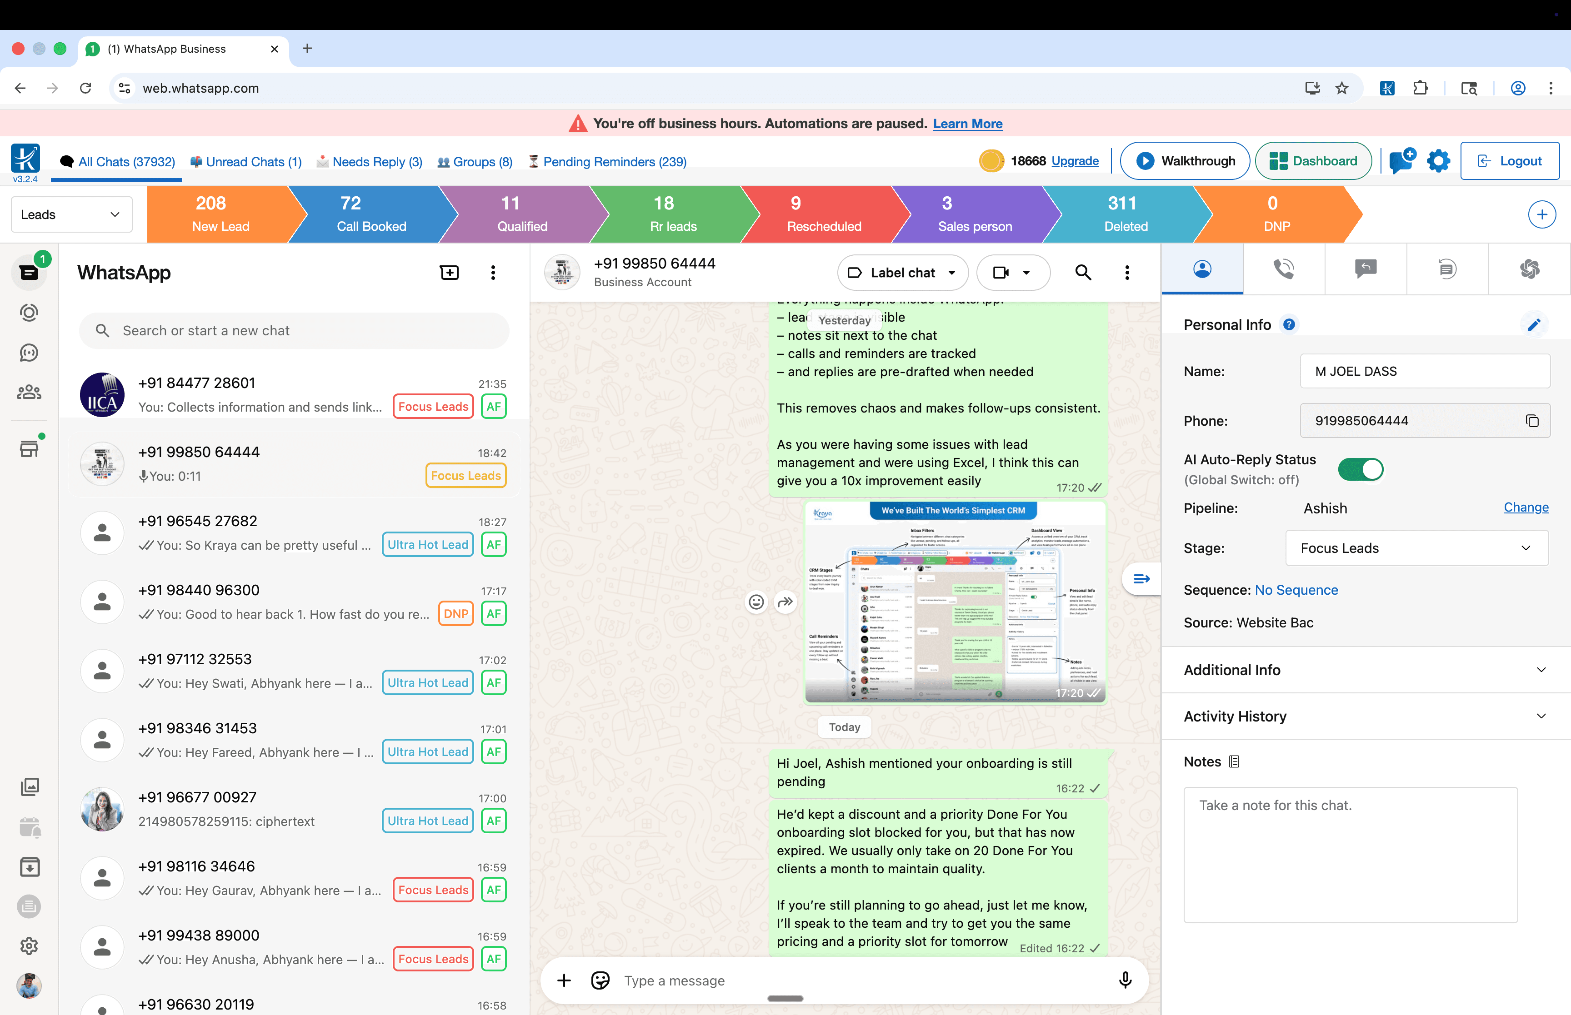Open the Stage dropdown showing Focus Leads
This screenshot has width=1571, height=1015.
1416,547
